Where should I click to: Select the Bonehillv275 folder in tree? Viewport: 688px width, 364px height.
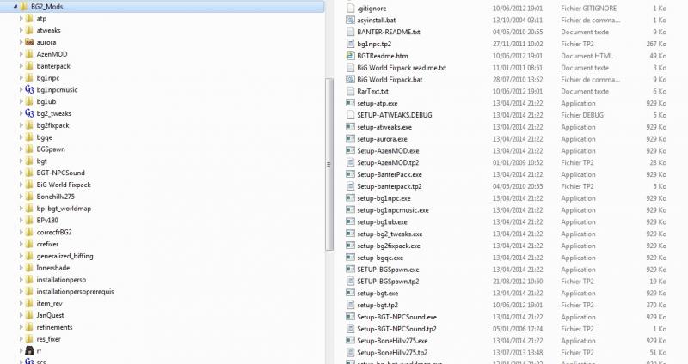click(x=55, y=197)
